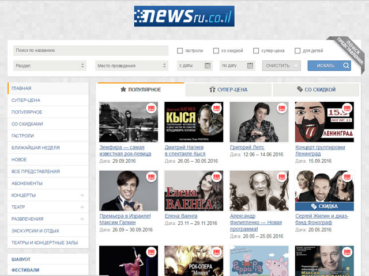This screenshot has width=369, height=276.
Task: Open СУПЕР-ЦЕНА in the sidebar menu
Action: tap(48, 100)
